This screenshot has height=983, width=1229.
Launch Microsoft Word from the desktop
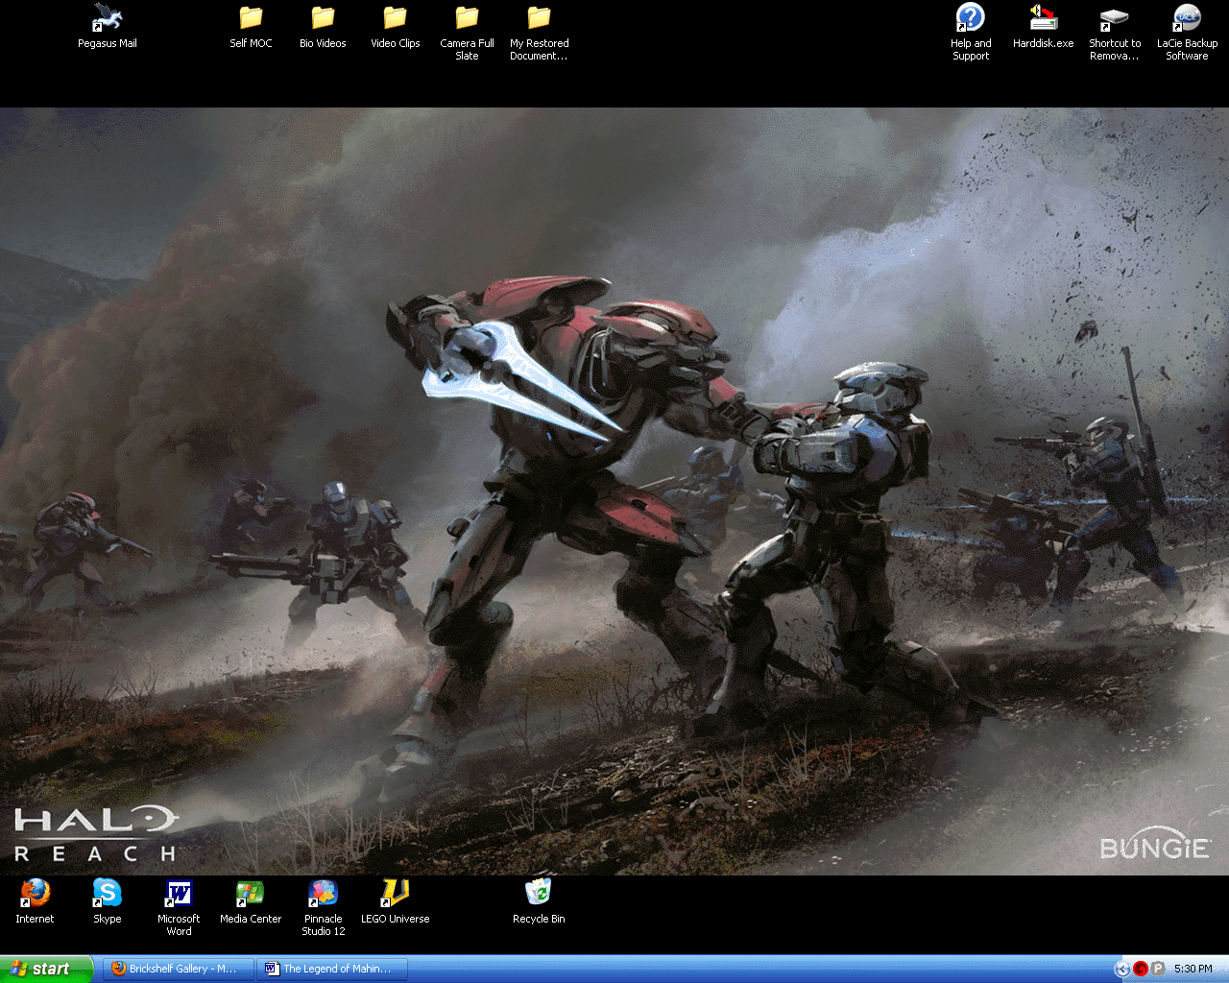[179, 895]
